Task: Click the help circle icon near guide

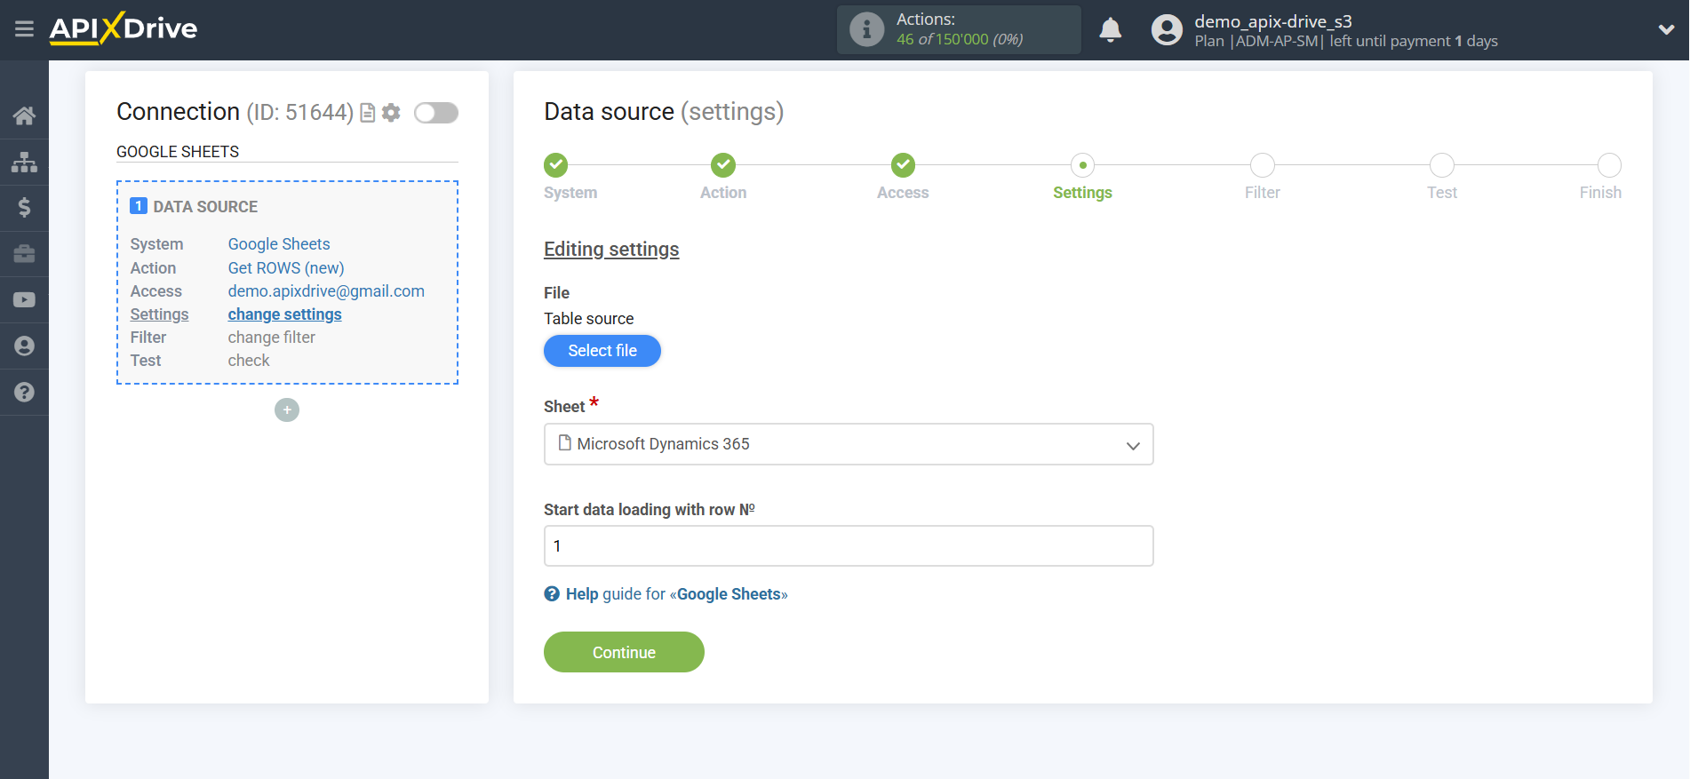Action: [x=552, y=594]
